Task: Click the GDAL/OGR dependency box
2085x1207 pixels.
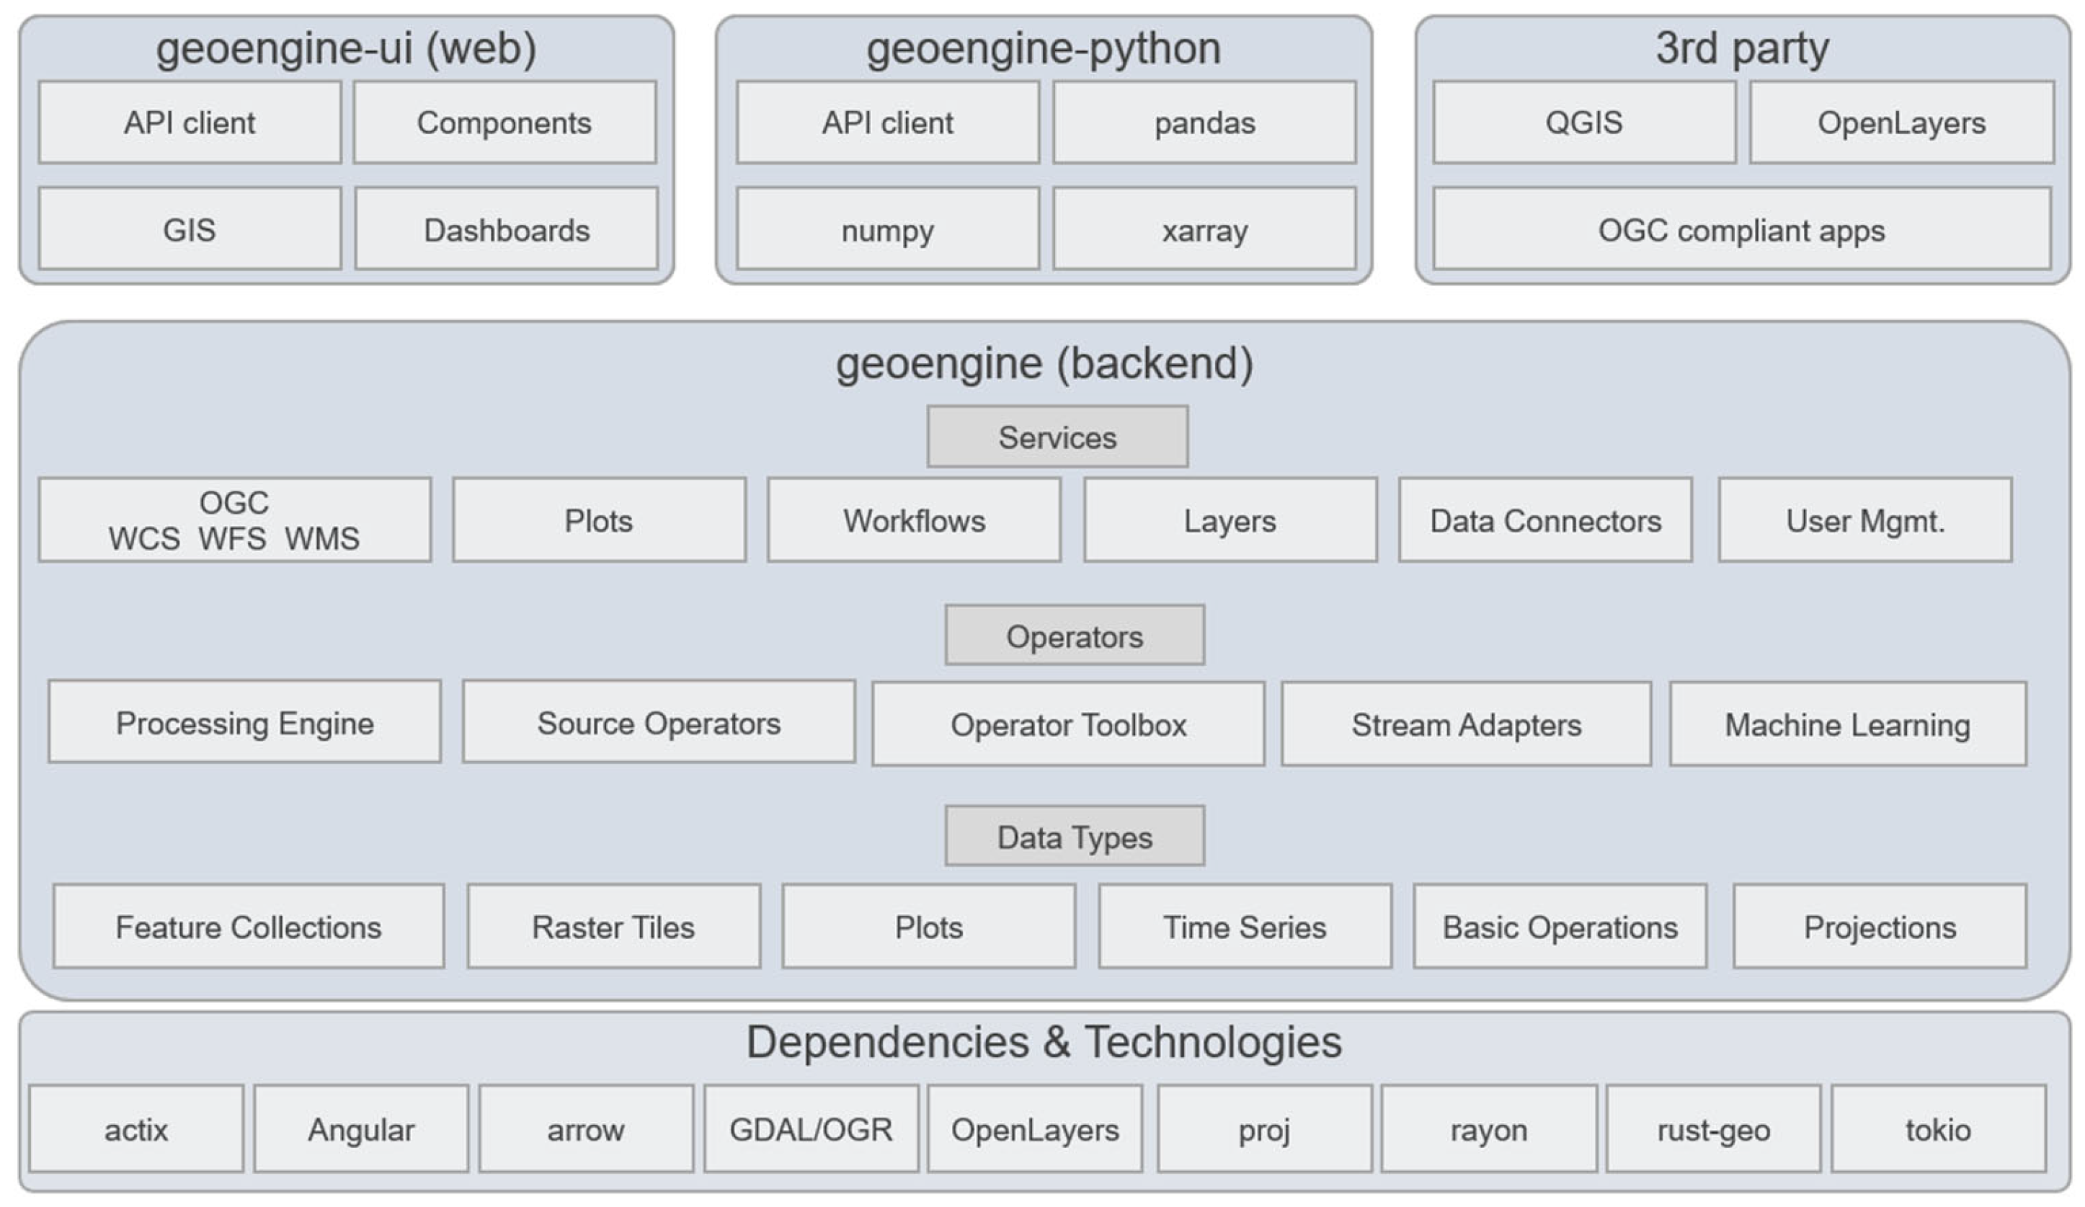Action: click(811, 1129)
